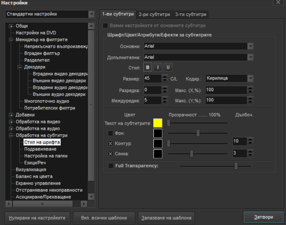Toggle the Italic style button
The height and width of the screenshot is (225, 286).
click(x=158, y=67)
